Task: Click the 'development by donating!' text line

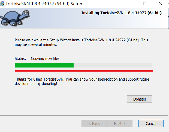Action: tap(36, 84)
